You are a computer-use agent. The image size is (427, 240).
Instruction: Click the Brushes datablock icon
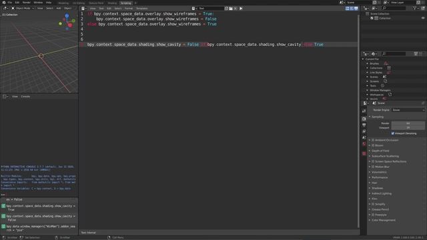point(386,63)
